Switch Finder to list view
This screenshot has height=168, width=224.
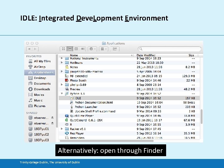tap(70, 49)
